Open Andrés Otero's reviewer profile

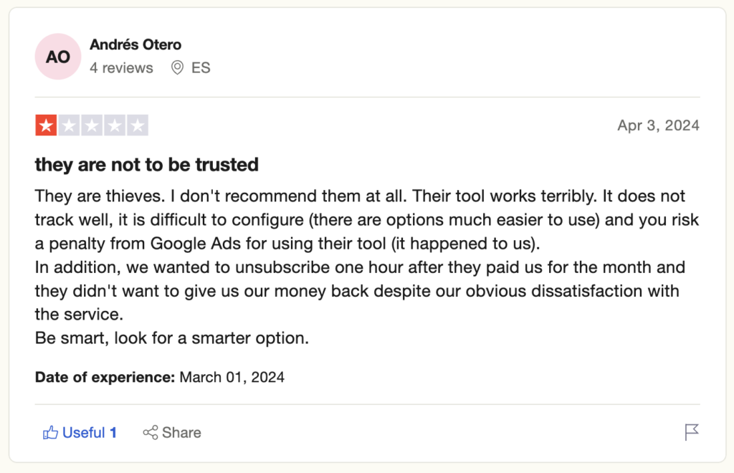135,44
